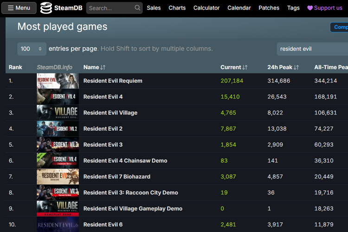The image size is (348, 232).
Task: Open Resident Evil 7 Biohazard link
Action: tap(117, 177)
